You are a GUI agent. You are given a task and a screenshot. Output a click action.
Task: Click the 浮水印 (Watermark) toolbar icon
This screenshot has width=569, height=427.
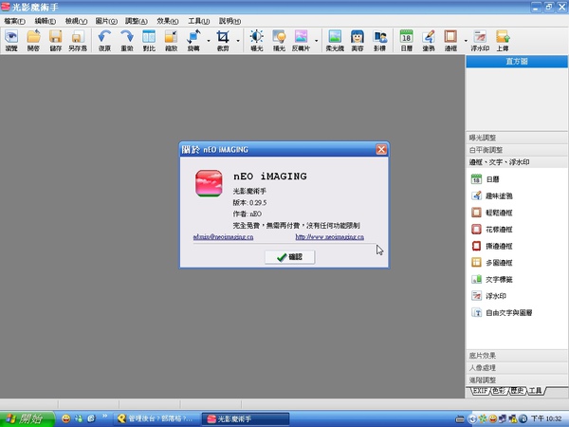click(480, 40)
